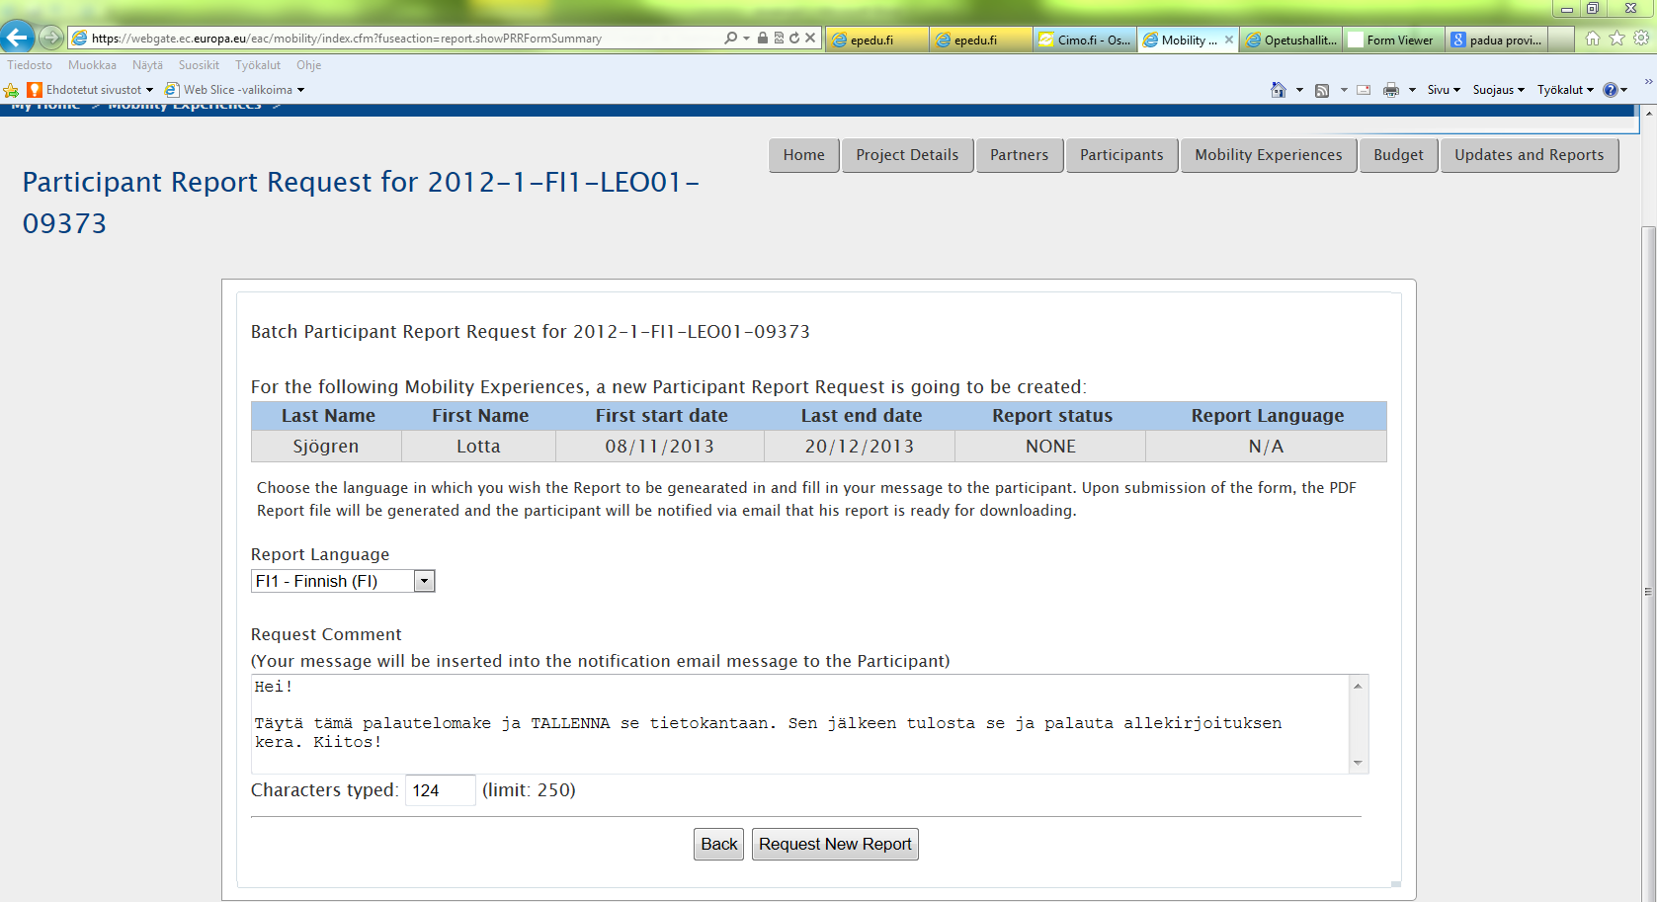Go back using the browser back arrow
This screenshot has width=1657, height=902.
click(x=17, y=38)
